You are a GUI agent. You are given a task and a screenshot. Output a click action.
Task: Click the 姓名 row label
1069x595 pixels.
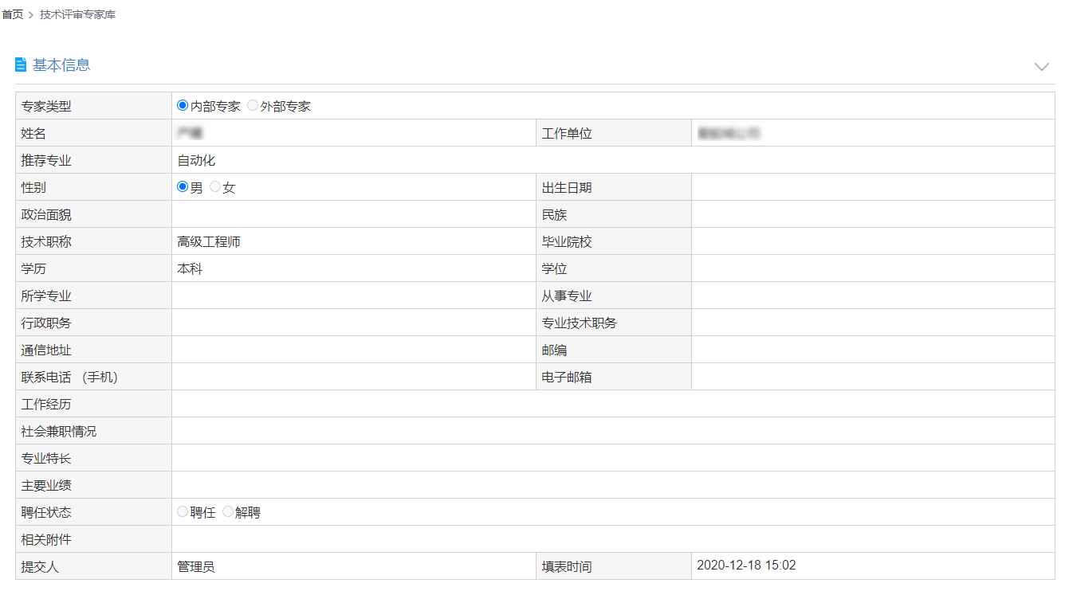(33, 133)
